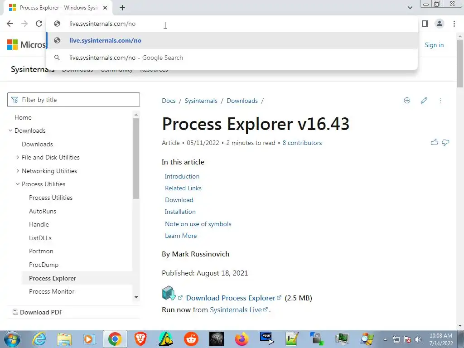Open Chrome's three-dot menu
Image resolution: width=464 pixels, height=348 pixels.
click(454, 24)
